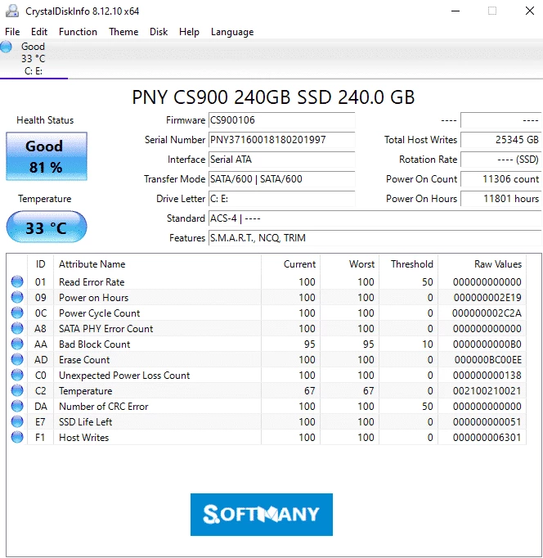This screenshot has height=558, width=543.
Task: Click the Serial Number field
Action: point(281,140)
